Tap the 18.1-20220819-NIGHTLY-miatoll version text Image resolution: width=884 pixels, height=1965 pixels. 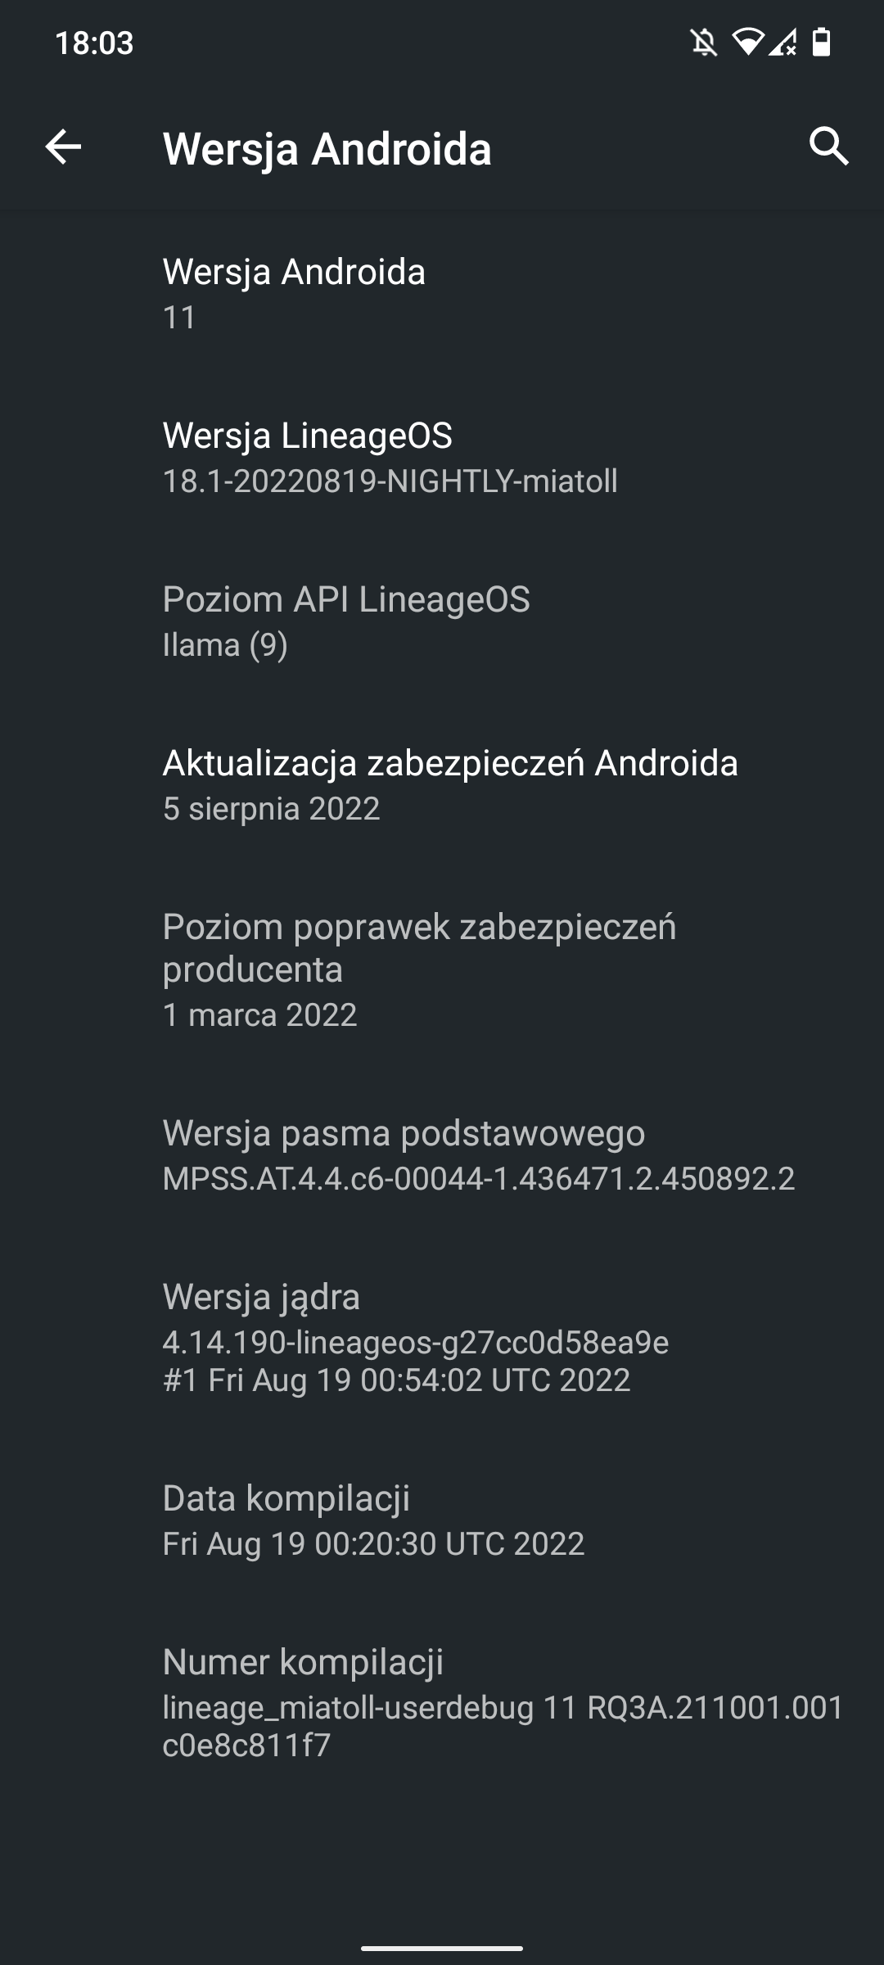pyautogui.click(x=390, y=481)
